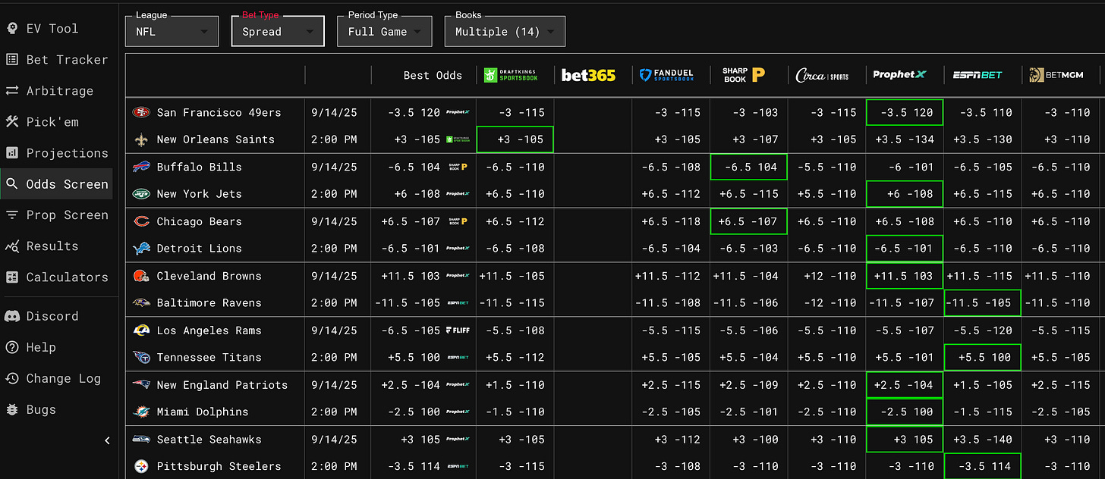Click the Cleveland Browns team logo

141,276
